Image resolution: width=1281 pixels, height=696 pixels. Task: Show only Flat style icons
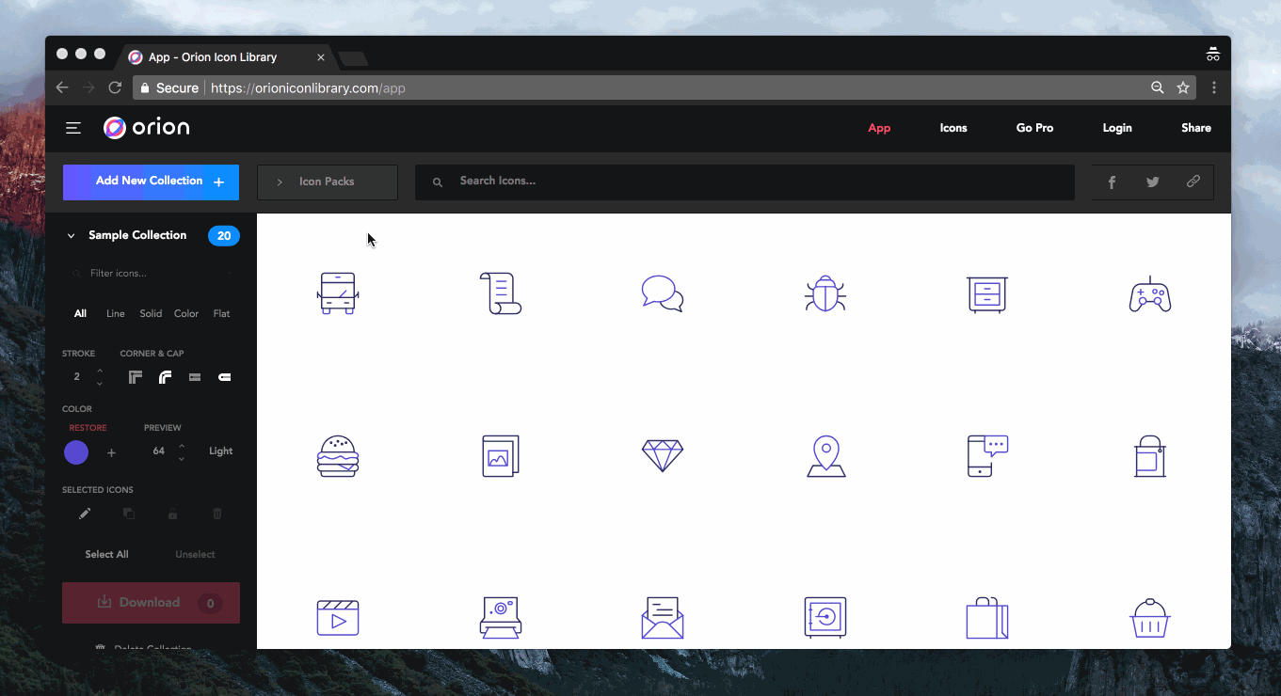(x=221, y=313)
